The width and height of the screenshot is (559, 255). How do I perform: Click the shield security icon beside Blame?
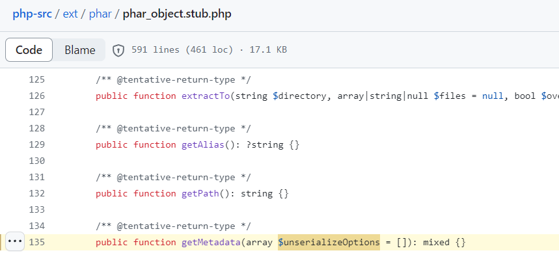[118, 50]
